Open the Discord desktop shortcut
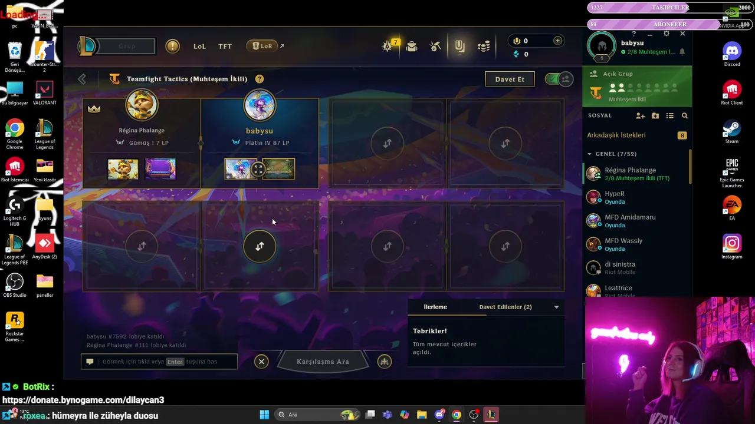 pos(732,54)
